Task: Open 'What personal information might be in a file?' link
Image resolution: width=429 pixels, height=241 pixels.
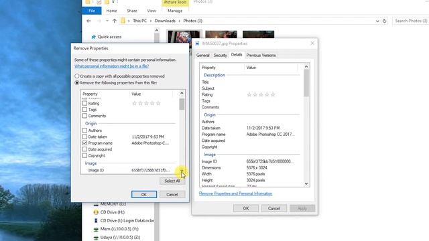Action: (x=112, y=66)
